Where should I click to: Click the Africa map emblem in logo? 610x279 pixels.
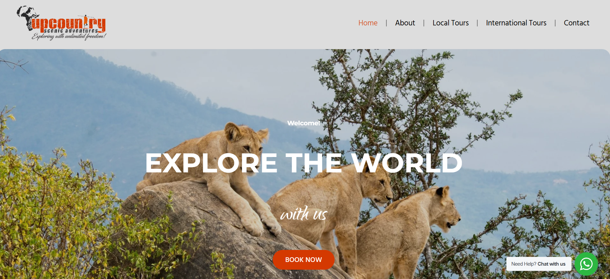(27, 18)
